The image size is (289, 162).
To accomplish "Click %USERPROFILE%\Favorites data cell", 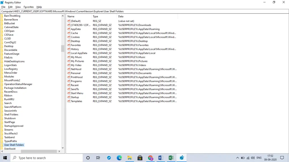I will coord(133,45).
